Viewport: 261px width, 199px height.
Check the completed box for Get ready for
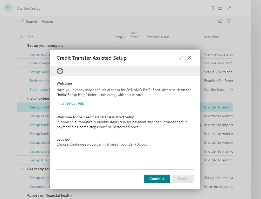click(x=115, y=169)
